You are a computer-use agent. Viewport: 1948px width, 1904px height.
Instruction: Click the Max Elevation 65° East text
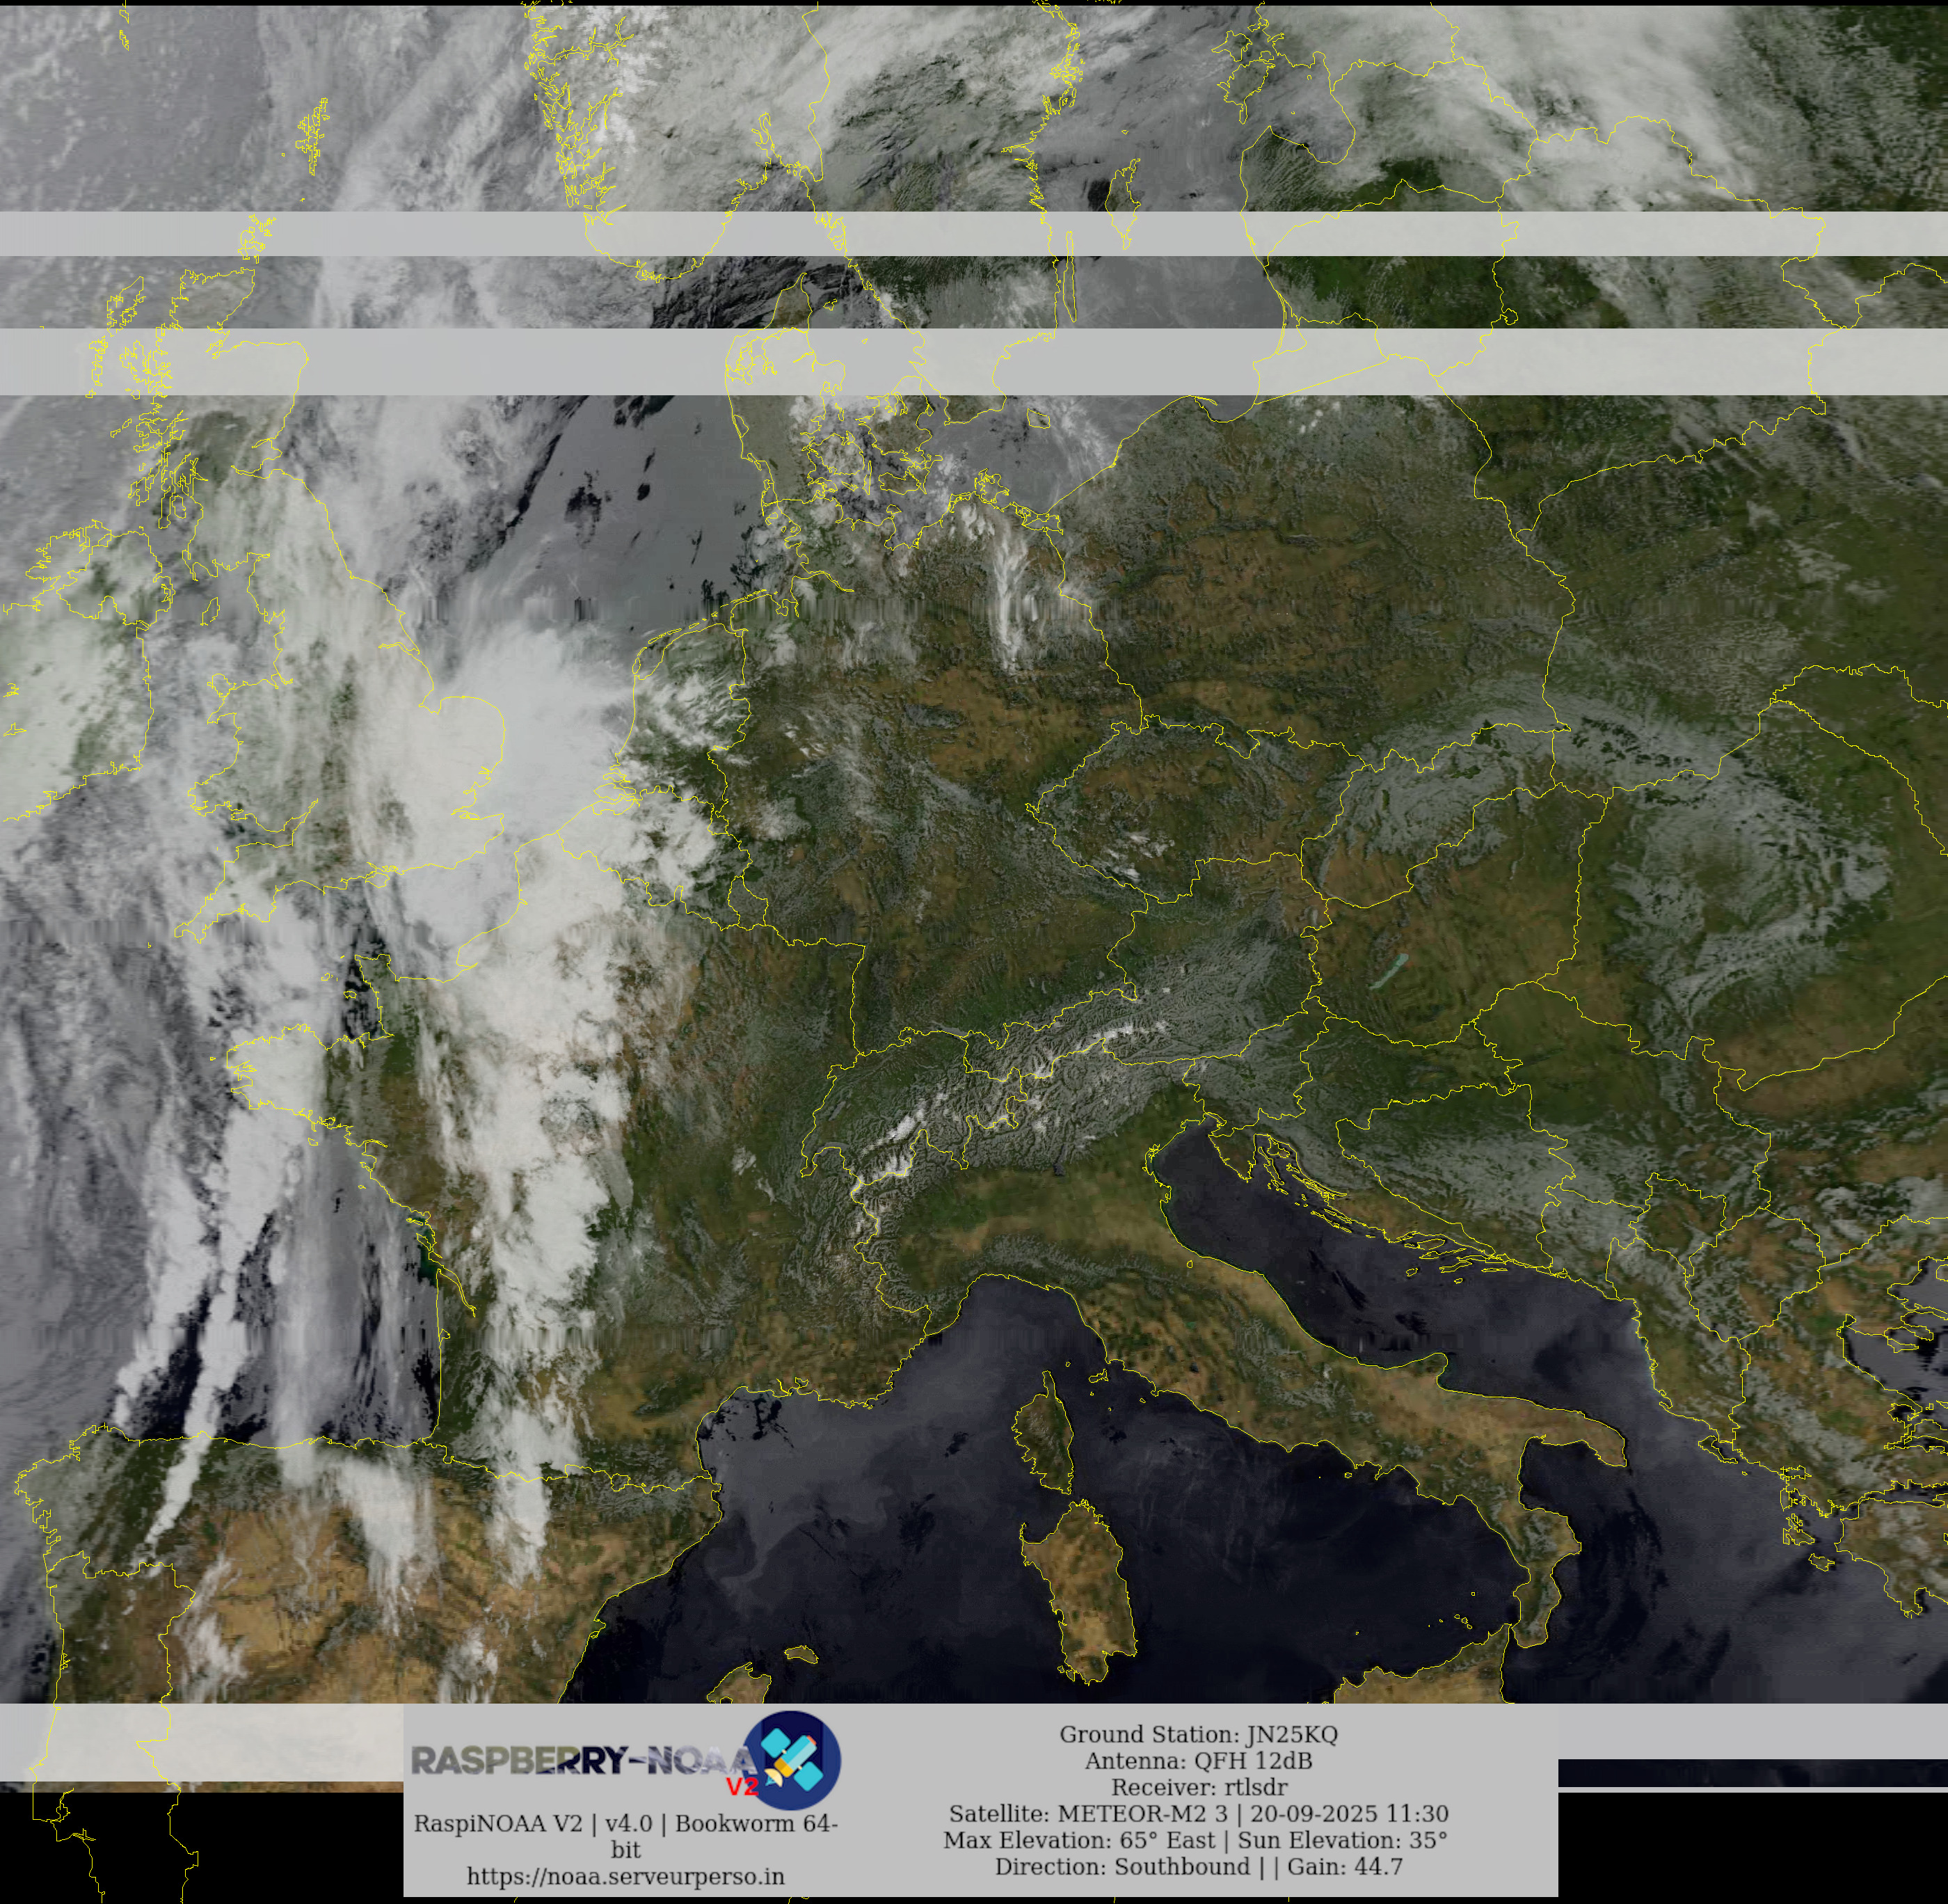(x=1078, y=1840)
